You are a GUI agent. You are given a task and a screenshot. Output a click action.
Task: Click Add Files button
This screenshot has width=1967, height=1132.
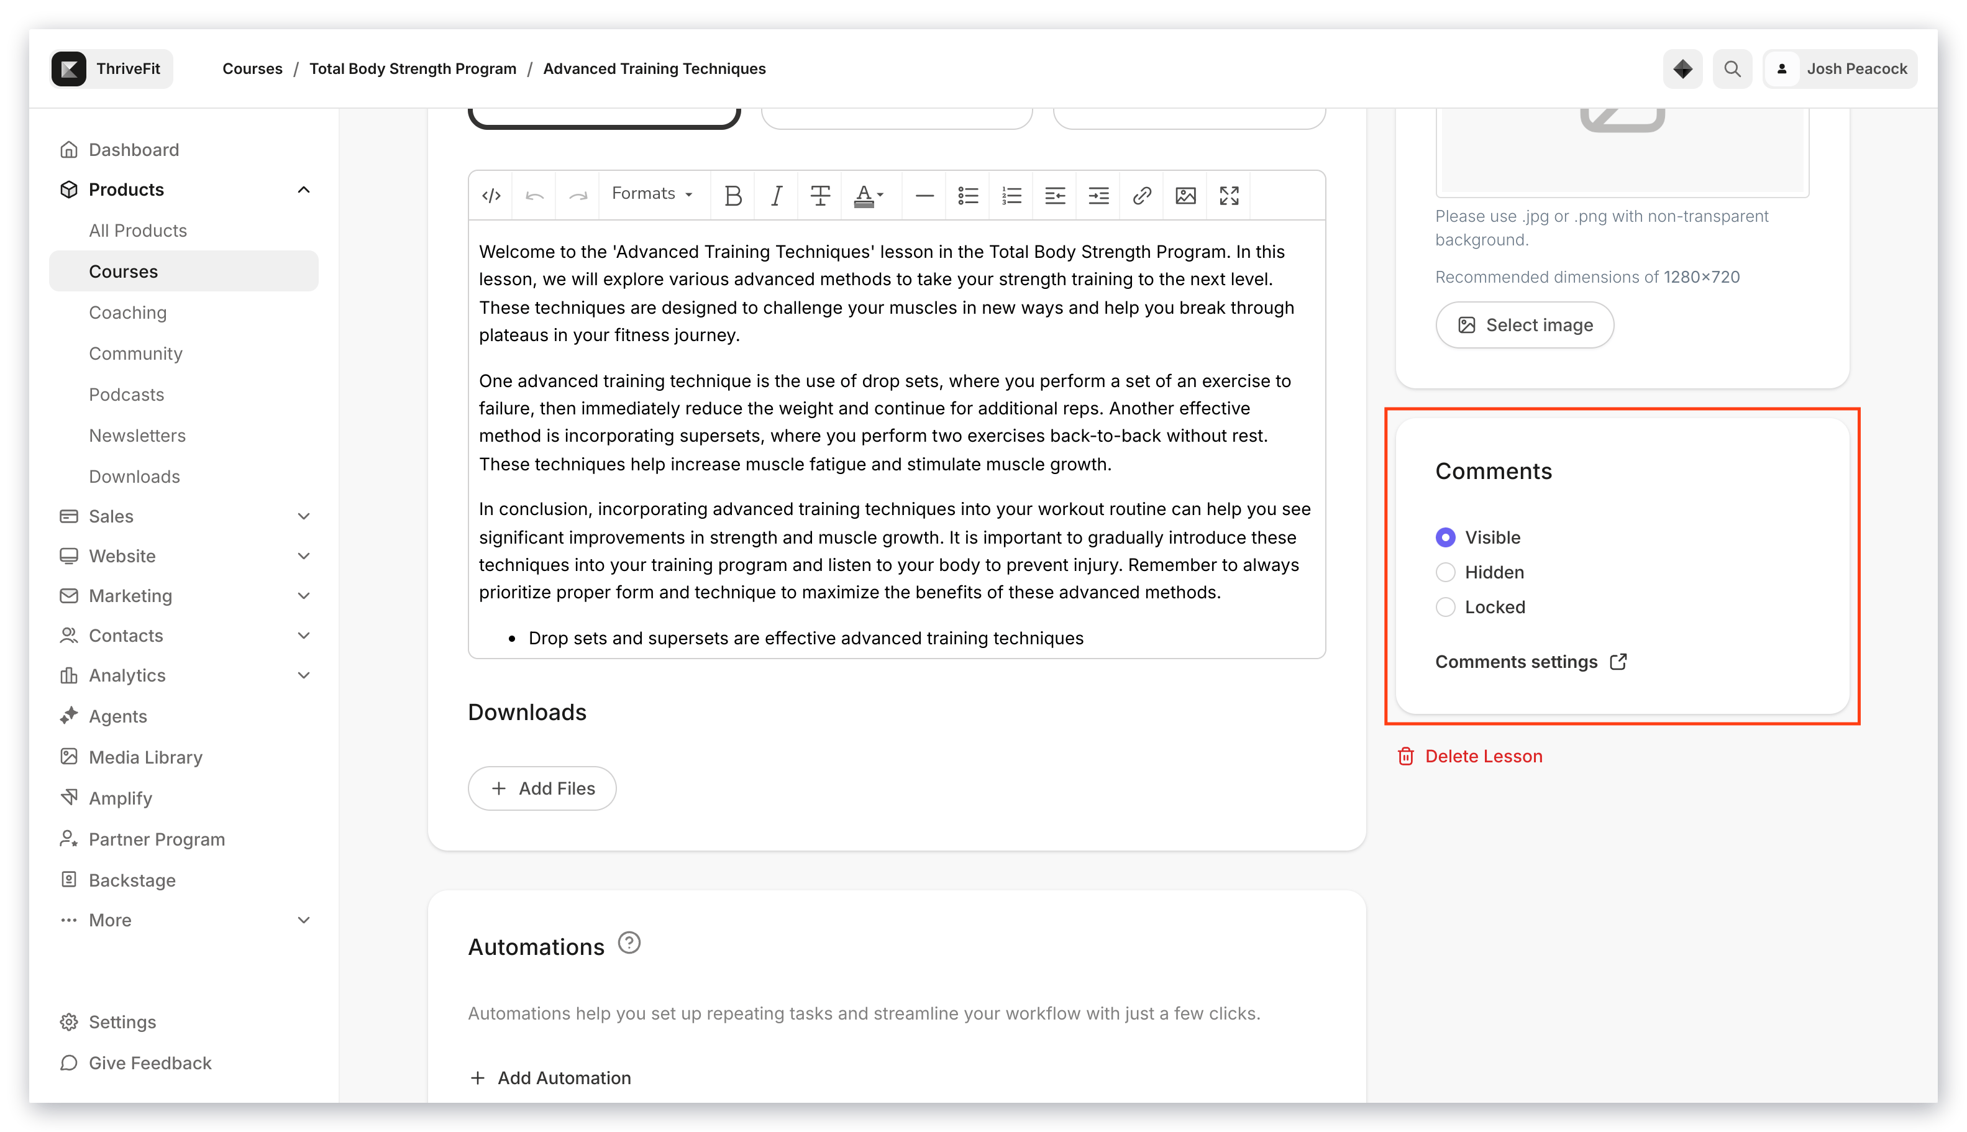[542, 788]
